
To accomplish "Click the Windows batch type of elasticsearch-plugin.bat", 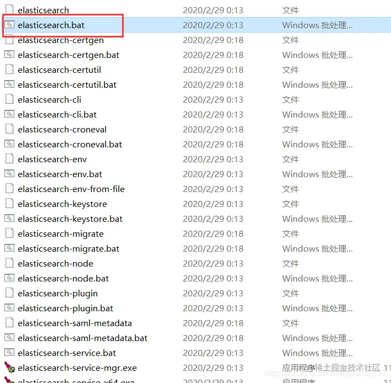I will pos(318,308).
